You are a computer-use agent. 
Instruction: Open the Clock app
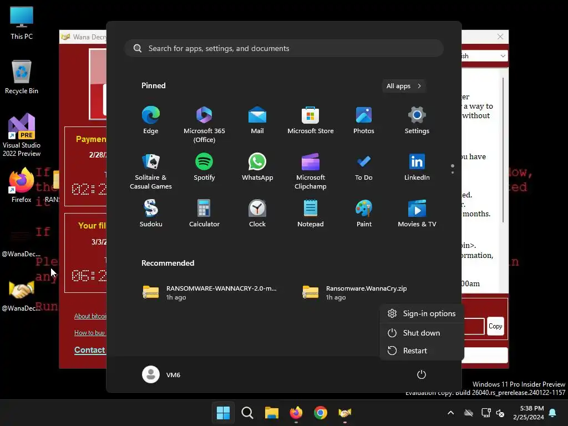(x=257, y=214)
